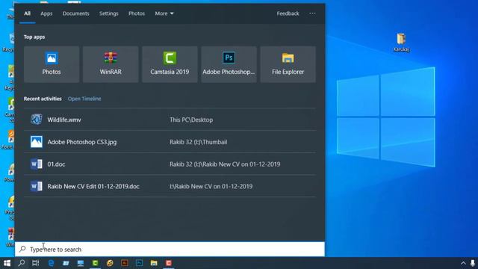Show hidden system tray icons chevron

(x=463, y=263)
